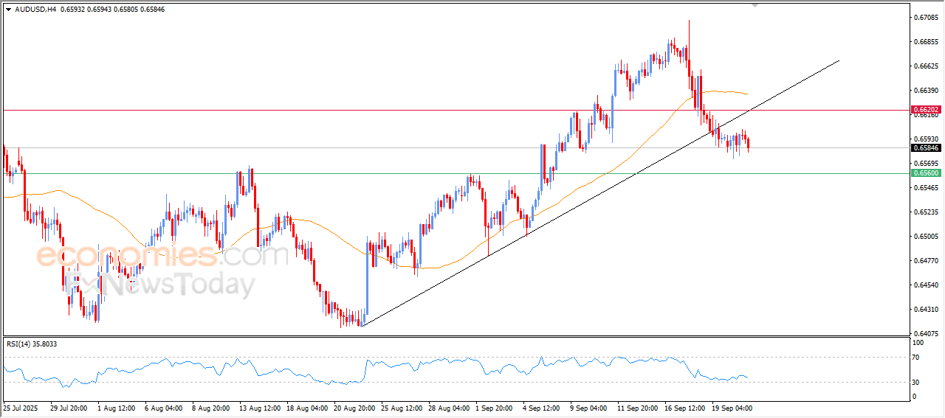The width and height of the screenshot is (945, 418).
Task: Click the 0.64540 price axis value
Action: tap(926, 285)
